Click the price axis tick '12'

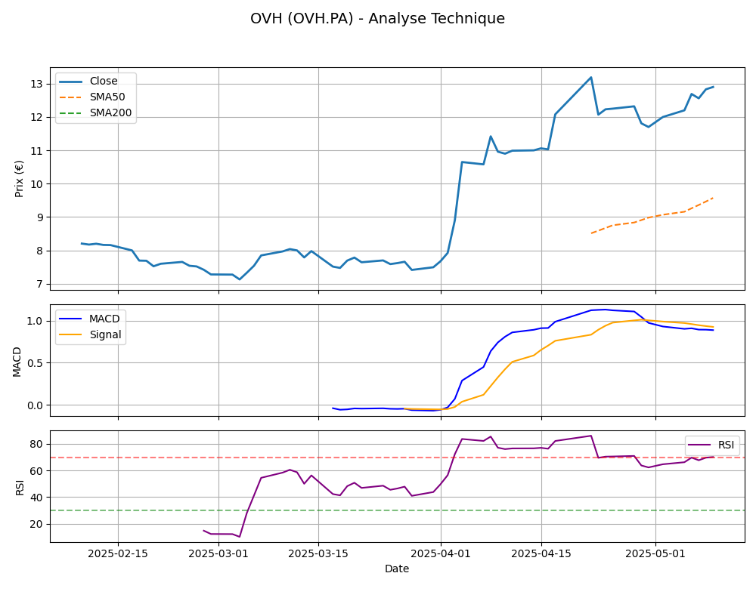(x=36, y=118)
